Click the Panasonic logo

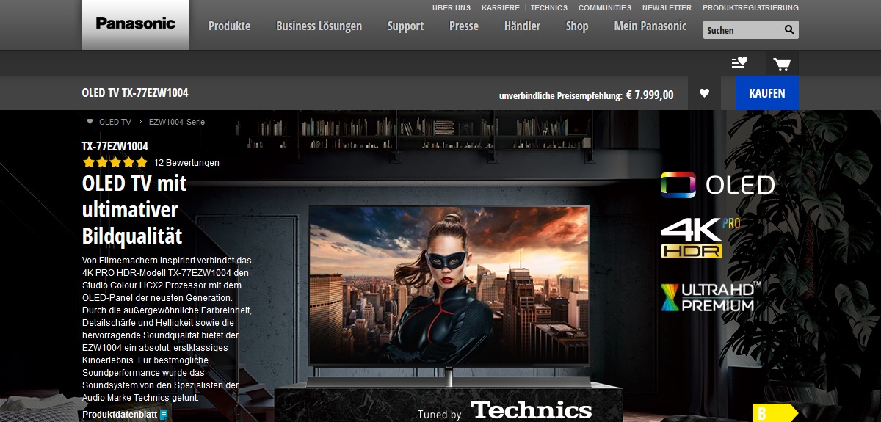click(x=135, y=23)
